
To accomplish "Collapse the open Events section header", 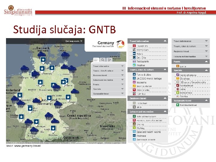I will click(x=191, y=61).
